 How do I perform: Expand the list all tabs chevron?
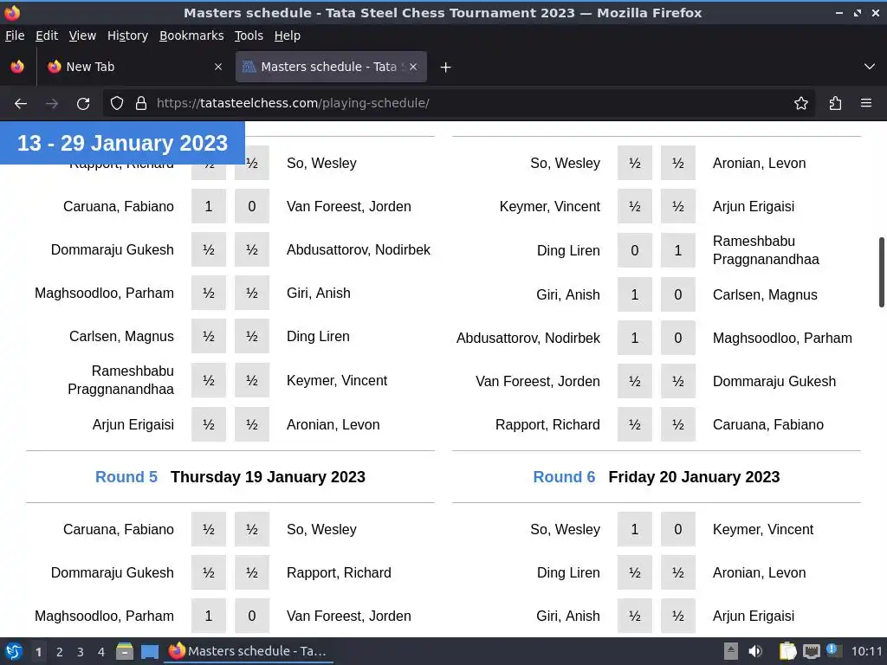click(870, 67)
